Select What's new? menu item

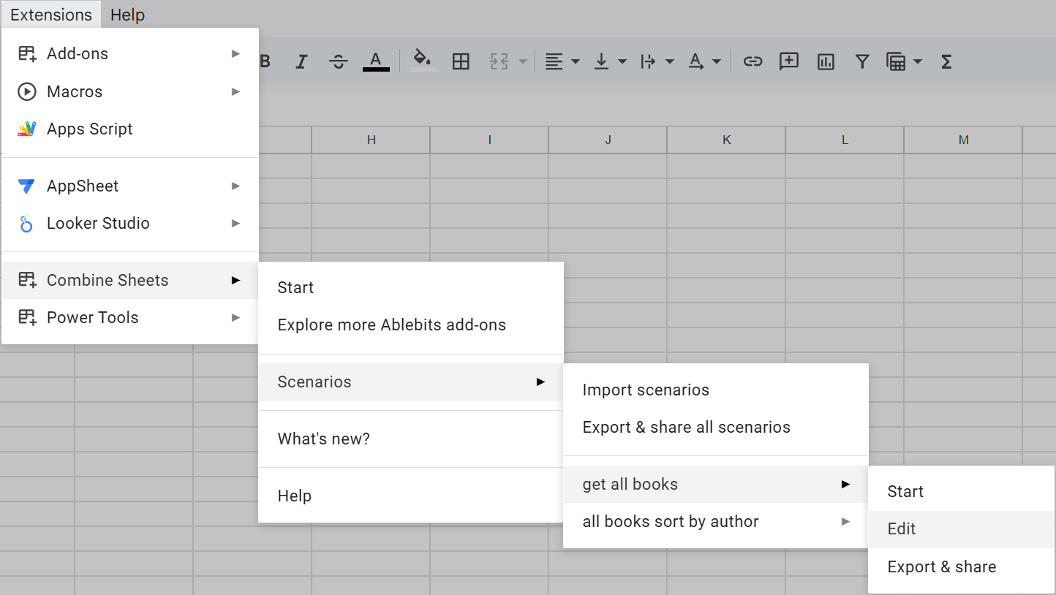(411, 439)
